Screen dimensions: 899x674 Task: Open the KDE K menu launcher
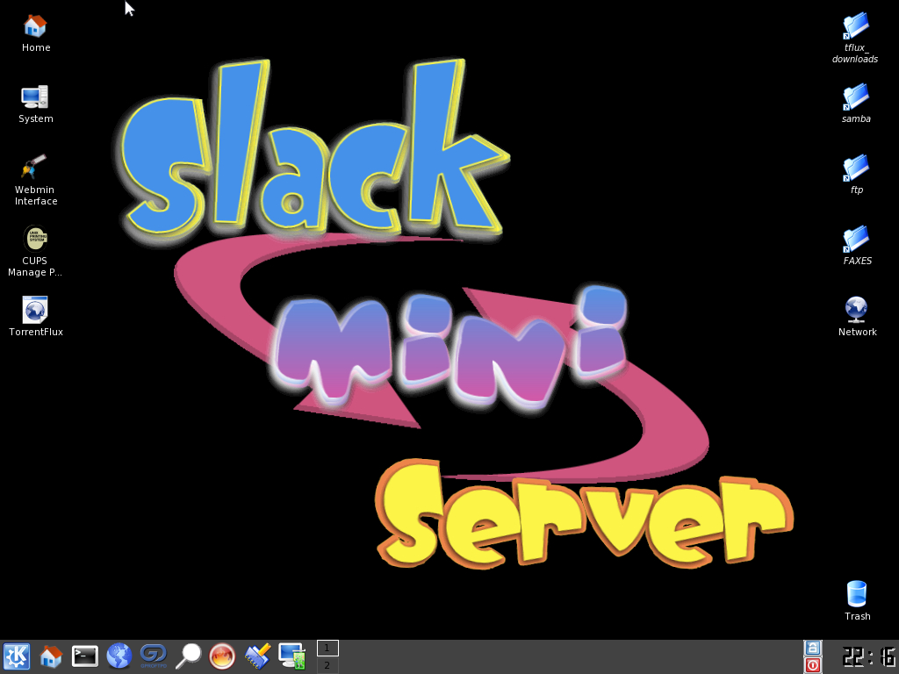17,656
